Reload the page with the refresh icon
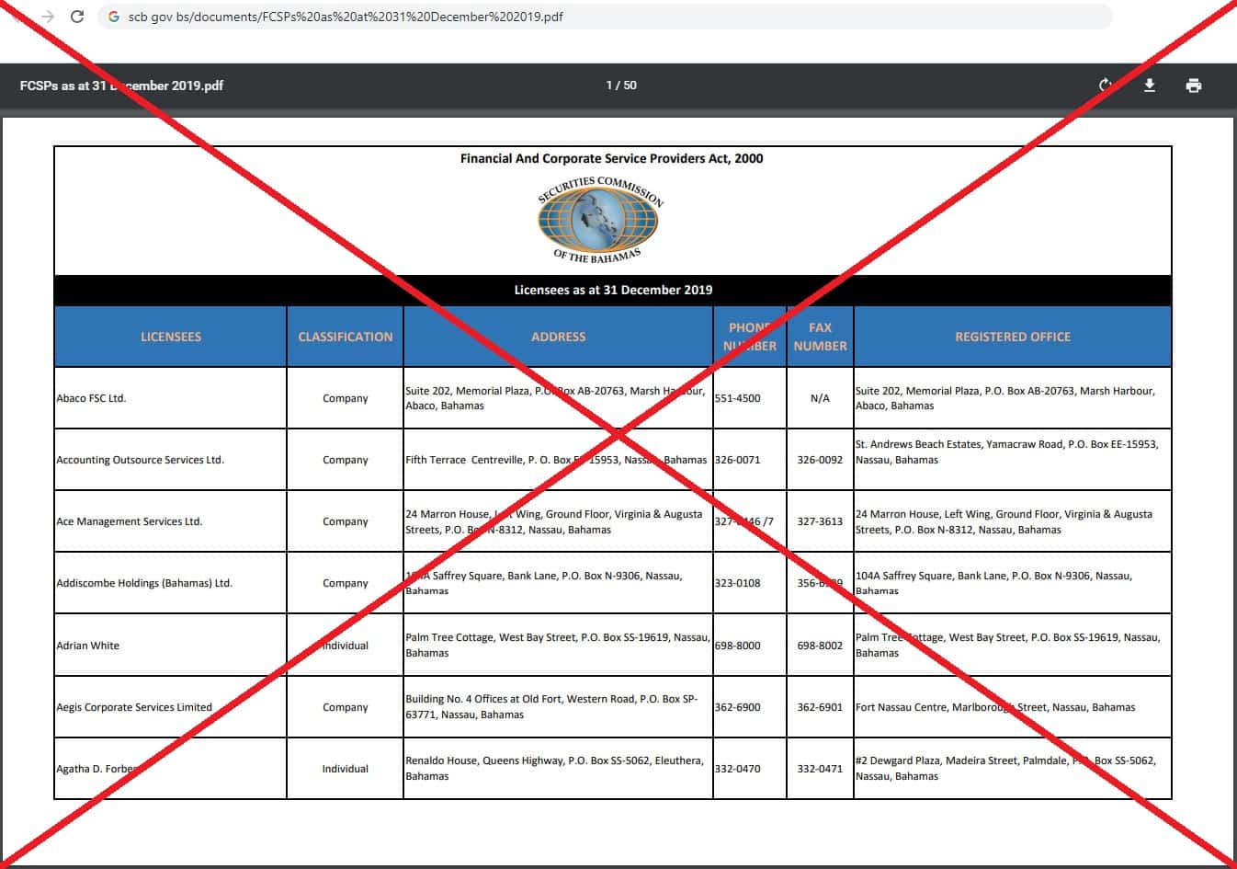The width and height of the screenshot is (1237, 869). coord(77,17)
